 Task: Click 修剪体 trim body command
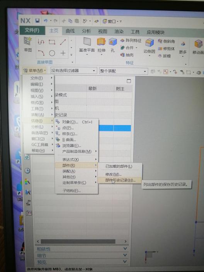167,49
